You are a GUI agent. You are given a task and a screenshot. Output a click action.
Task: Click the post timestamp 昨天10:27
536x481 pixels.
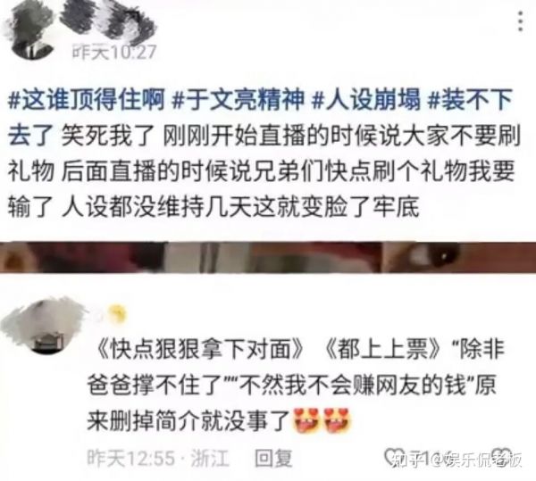coord(114,53)
